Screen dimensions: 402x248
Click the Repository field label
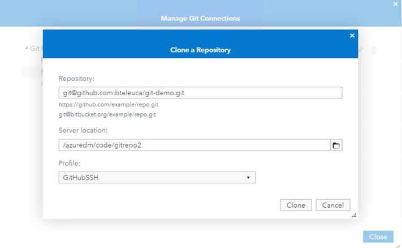point(76,78)
